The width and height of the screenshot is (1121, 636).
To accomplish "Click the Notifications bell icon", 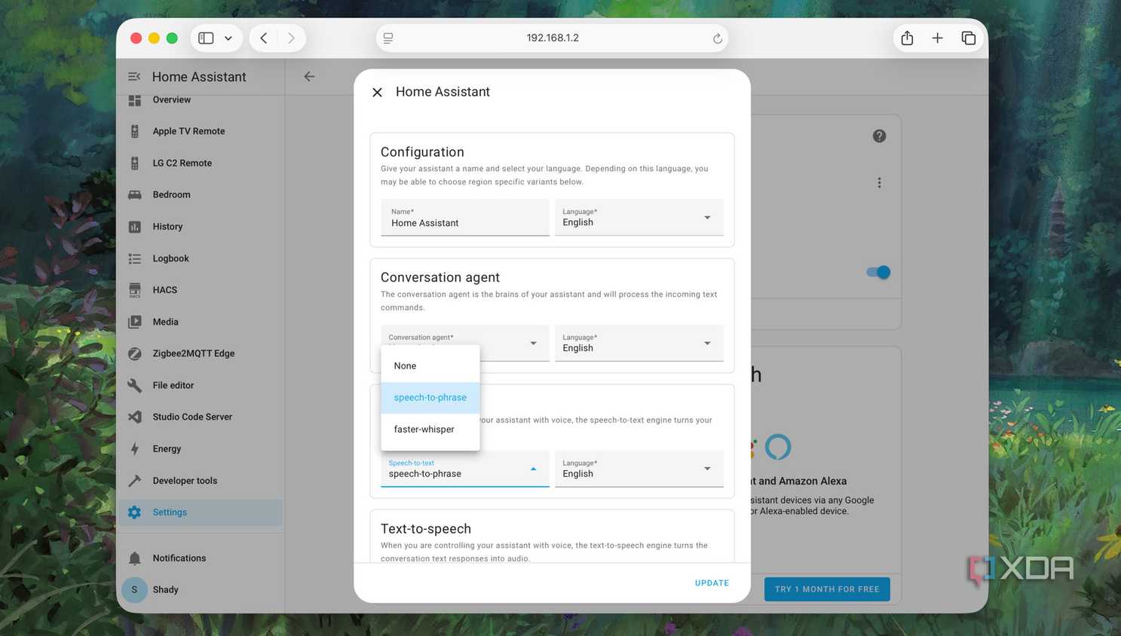I will point(135,558).
